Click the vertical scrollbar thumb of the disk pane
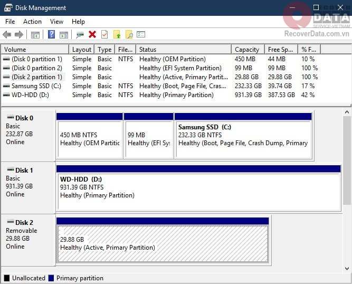Screen dimensions: 352x284 coord(347,160)
